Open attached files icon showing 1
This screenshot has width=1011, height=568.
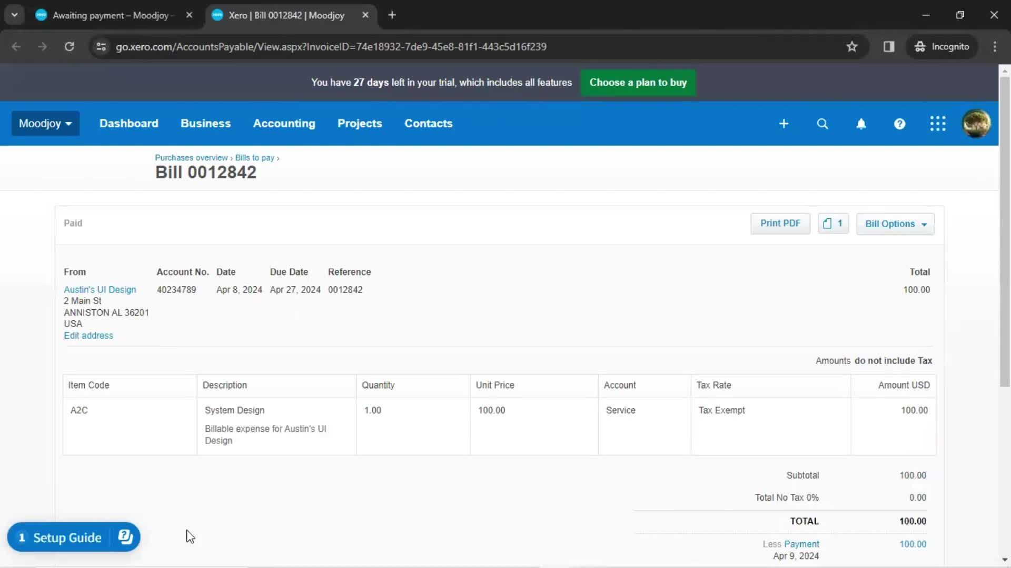point(833,224)
